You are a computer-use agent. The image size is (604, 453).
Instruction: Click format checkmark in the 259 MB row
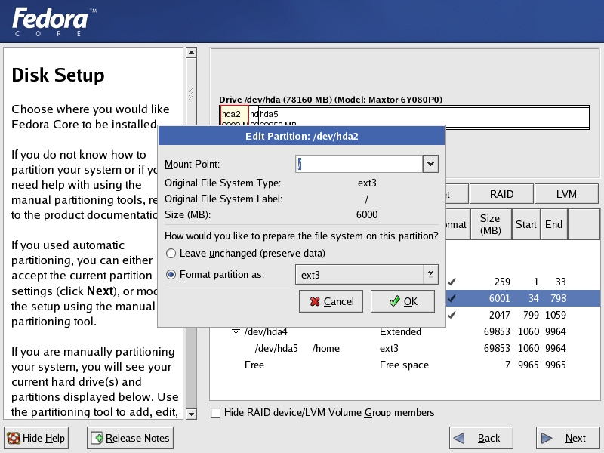[x=451, y=282]
